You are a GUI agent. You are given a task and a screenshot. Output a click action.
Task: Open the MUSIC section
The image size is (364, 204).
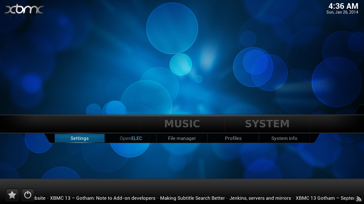182,124
